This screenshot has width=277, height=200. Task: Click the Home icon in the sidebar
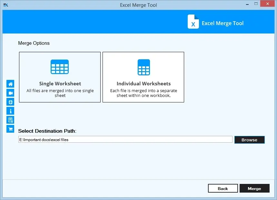point(10,84)
